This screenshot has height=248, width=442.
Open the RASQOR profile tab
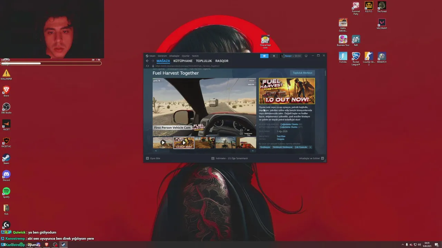coord(222,61)
